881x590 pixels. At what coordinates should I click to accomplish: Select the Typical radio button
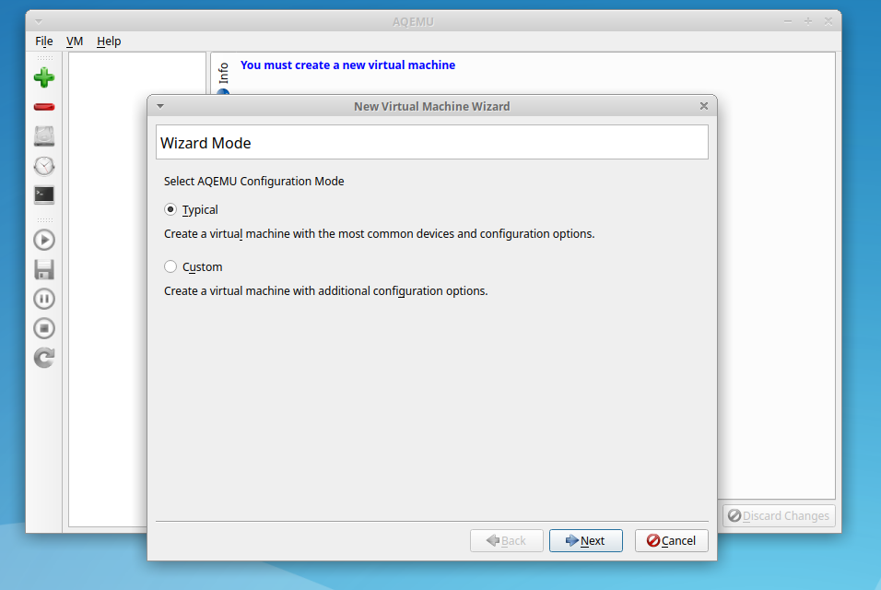pos(170,209)
